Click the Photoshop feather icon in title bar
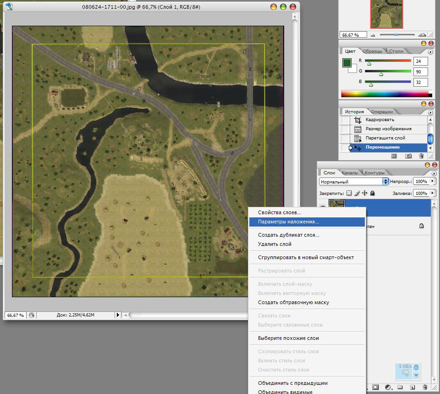Viewport: 440px width, 394px height. coord(9,6)
